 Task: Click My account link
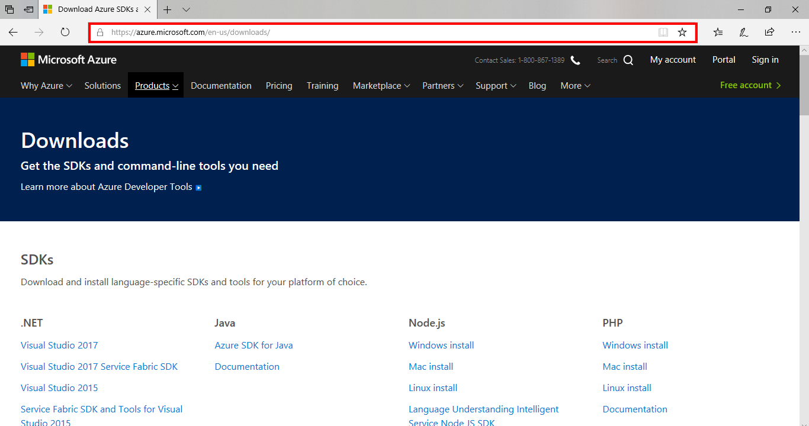tap(673, 60)
